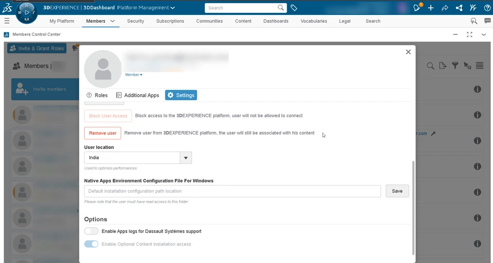Select the Settings tab
This screenshot has width=493, height=263.
point(181,96)
